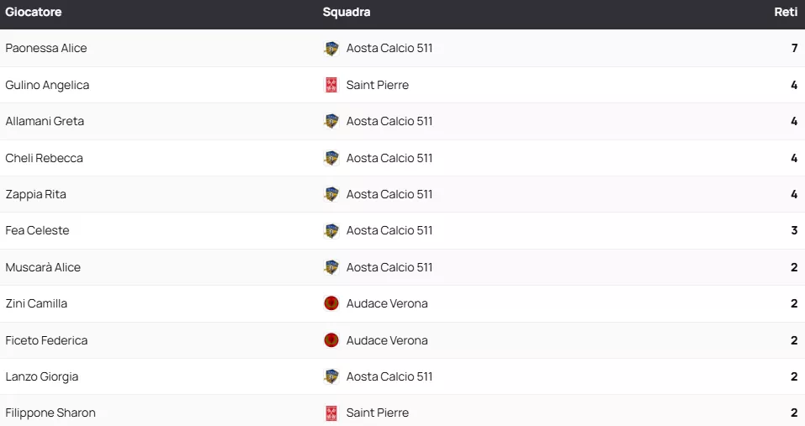Open Aosta Calcio 511 team in Fea Celeste row
This screenshot has width=805, height=426.
389,230
